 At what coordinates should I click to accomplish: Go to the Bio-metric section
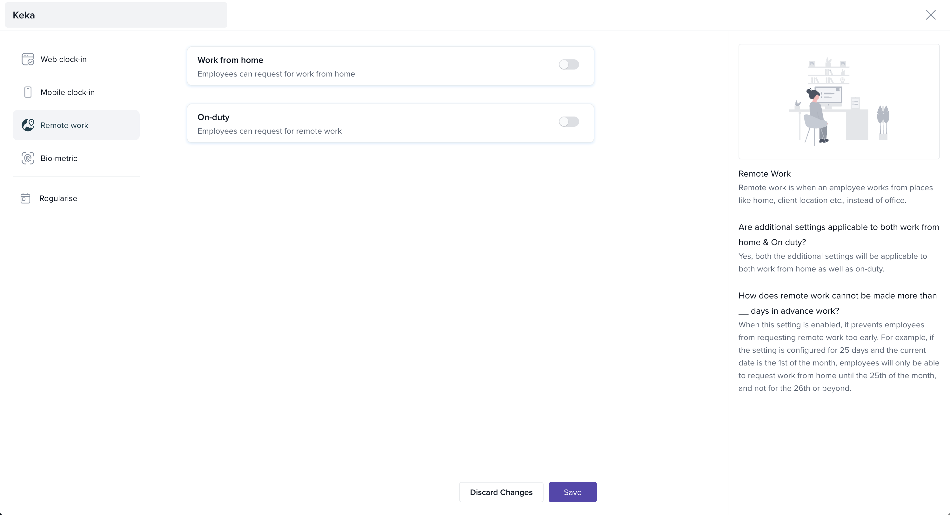59,158
